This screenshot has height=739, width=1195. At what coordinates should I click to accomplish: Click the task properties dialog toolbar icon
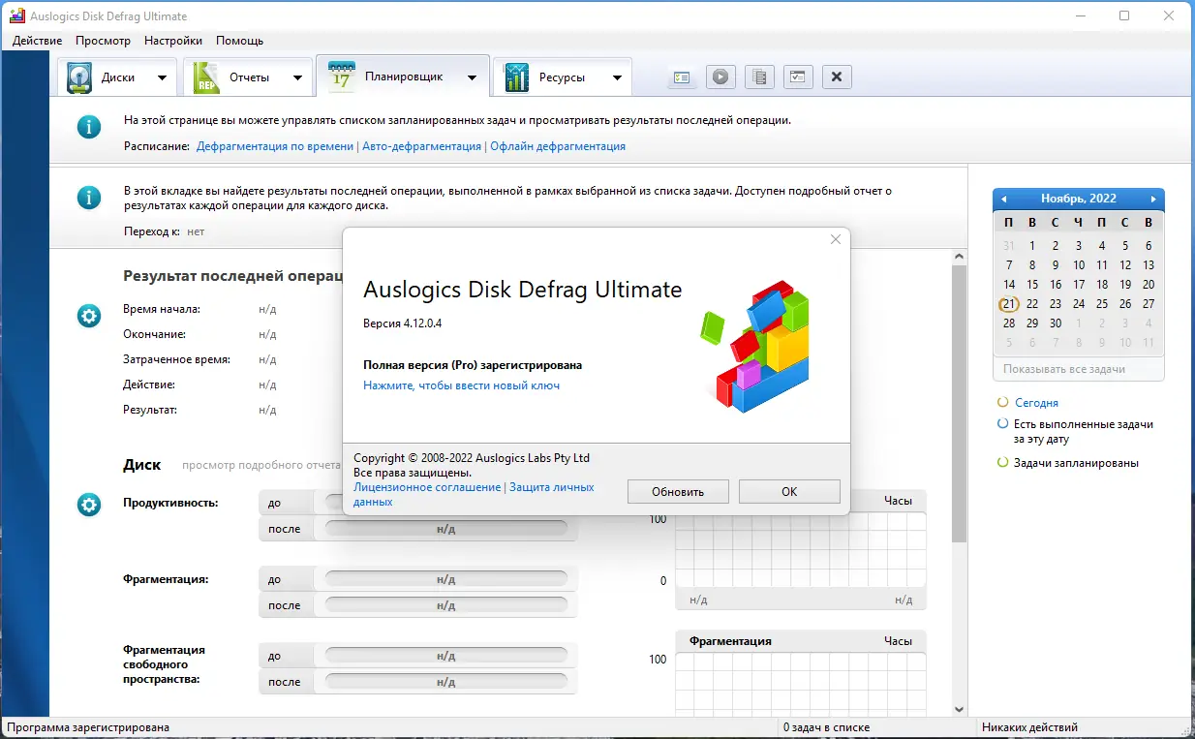[x=798, y=77]
